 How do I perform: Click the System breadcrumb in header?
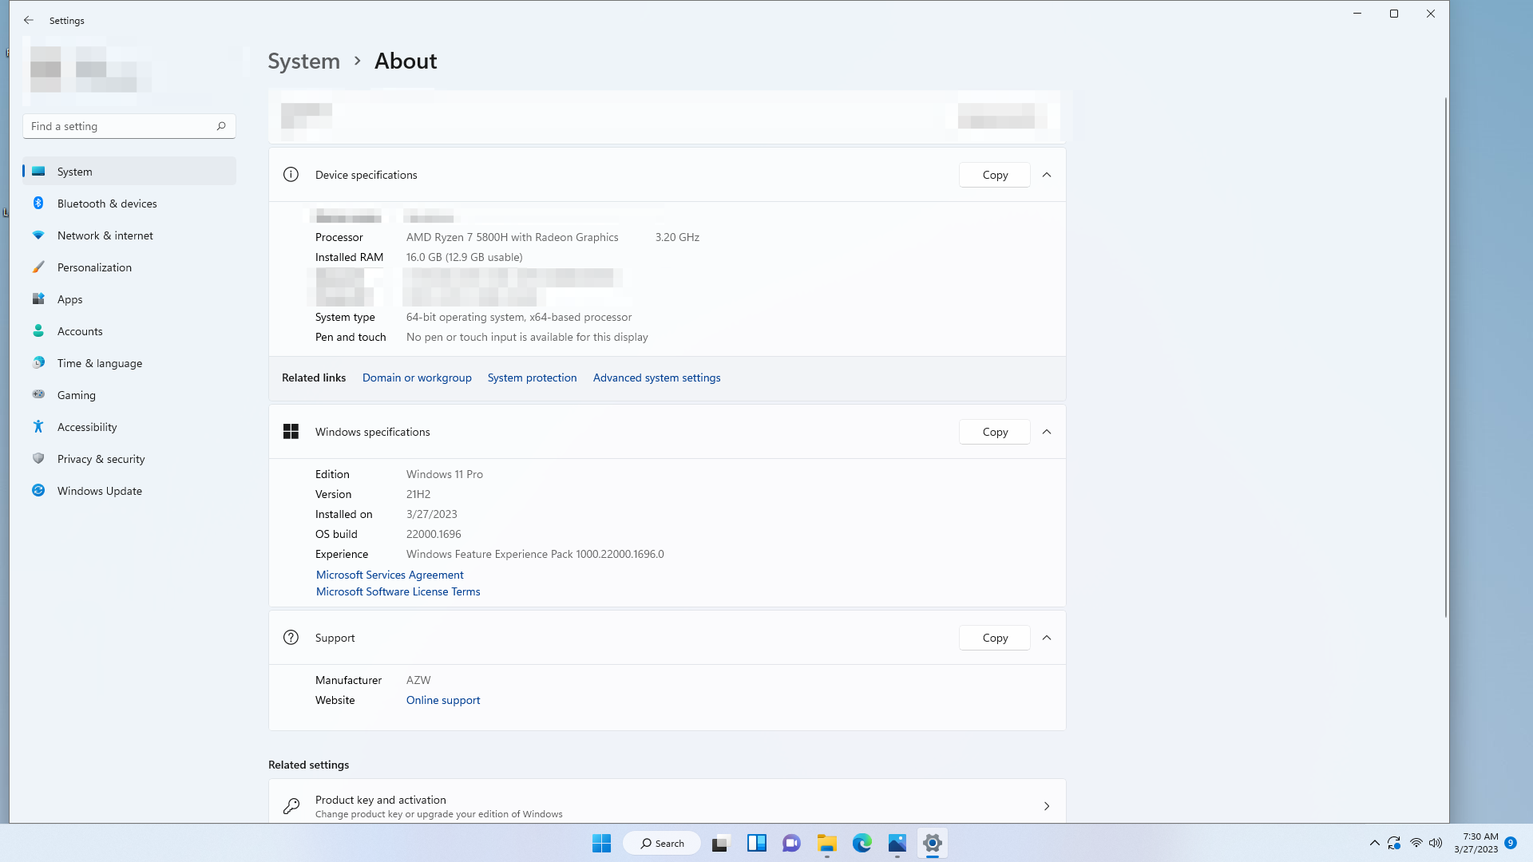pyautogui.click(x=303, y=61)
